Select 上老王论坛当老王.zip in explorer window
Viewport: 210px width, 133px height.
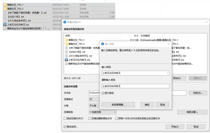(32, 25)
